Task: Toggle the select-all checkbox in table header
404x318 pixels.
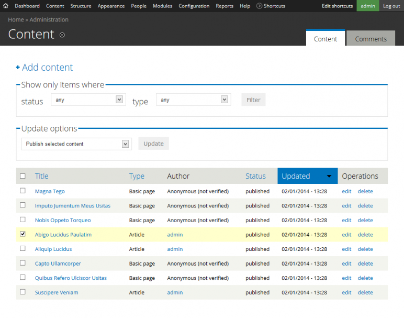Action: tap(23, 176)
